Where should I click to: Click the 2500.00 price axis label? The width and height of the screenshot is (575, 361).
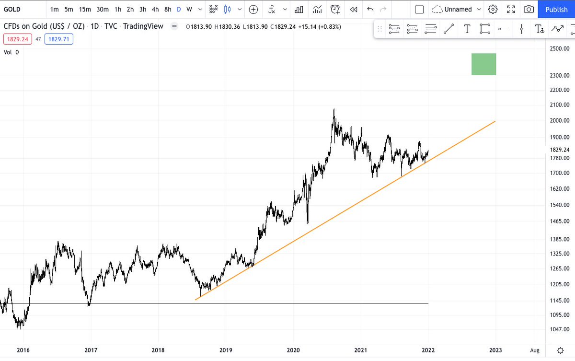pyautogui.click(x=560, y=48)
